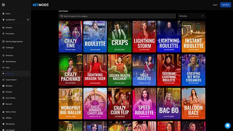Screen dimensions: 233x131
Task: Open the New Releases menu item
Action: click(11, 61)
